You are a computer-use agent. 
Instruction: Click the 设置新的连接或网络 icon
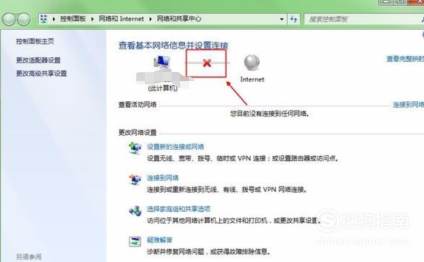point(135,148)
